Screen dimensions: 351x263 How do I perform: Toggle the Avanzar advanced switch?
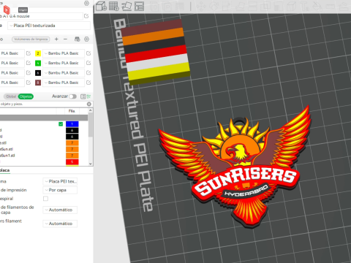72,96
